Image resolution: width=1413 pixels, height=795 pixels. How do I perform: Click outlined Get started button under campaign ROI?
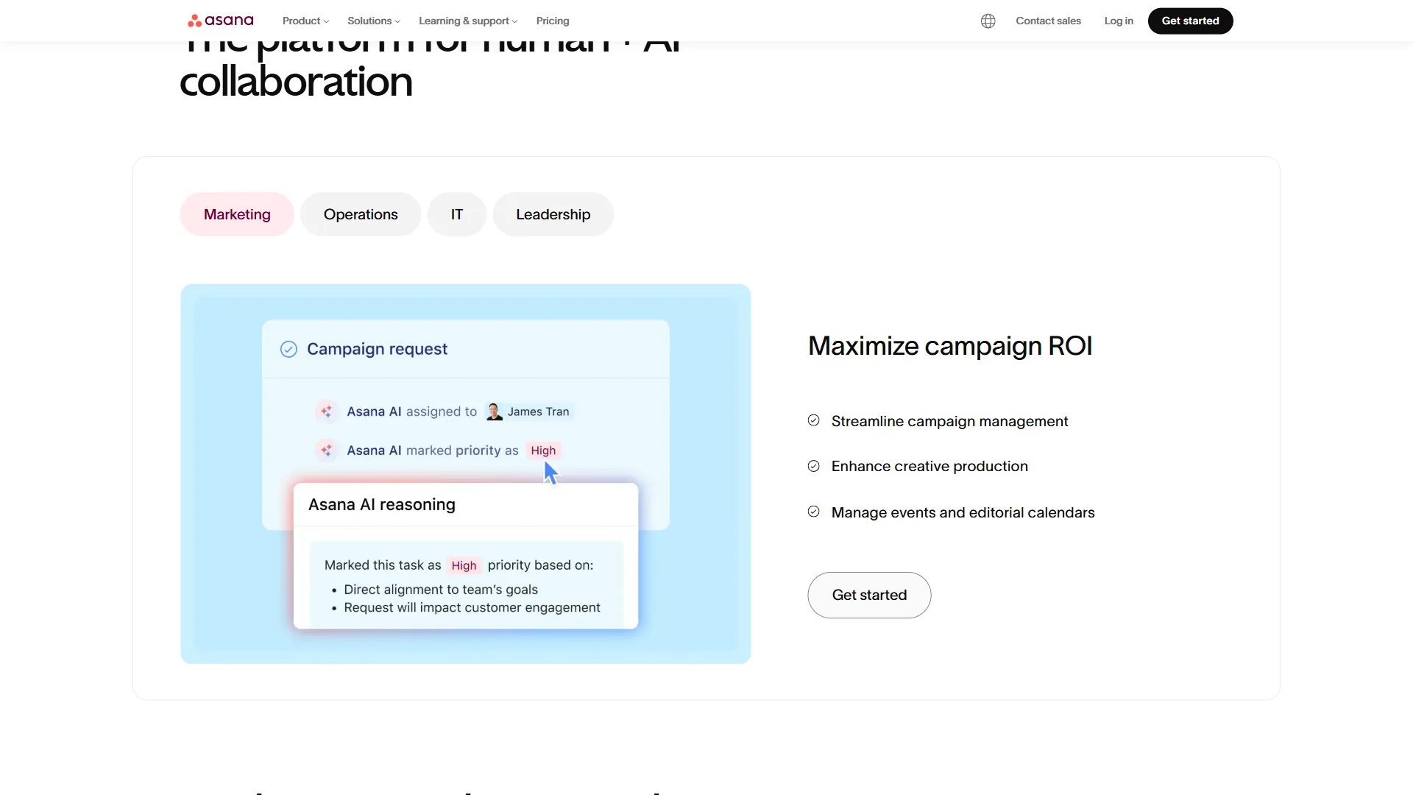point(869,595)
